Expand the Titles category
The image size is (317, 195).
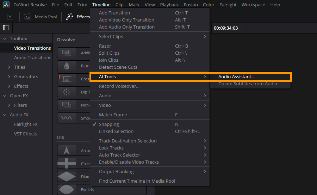point(9,67)
